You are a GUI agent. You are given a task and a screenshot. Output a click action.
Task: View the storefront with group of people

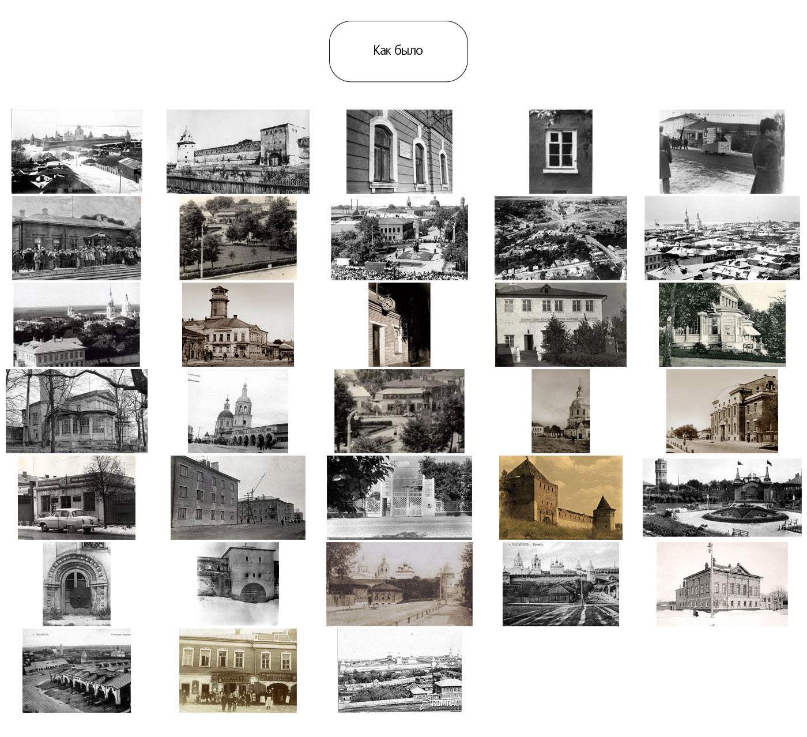[x=237, y=670]
